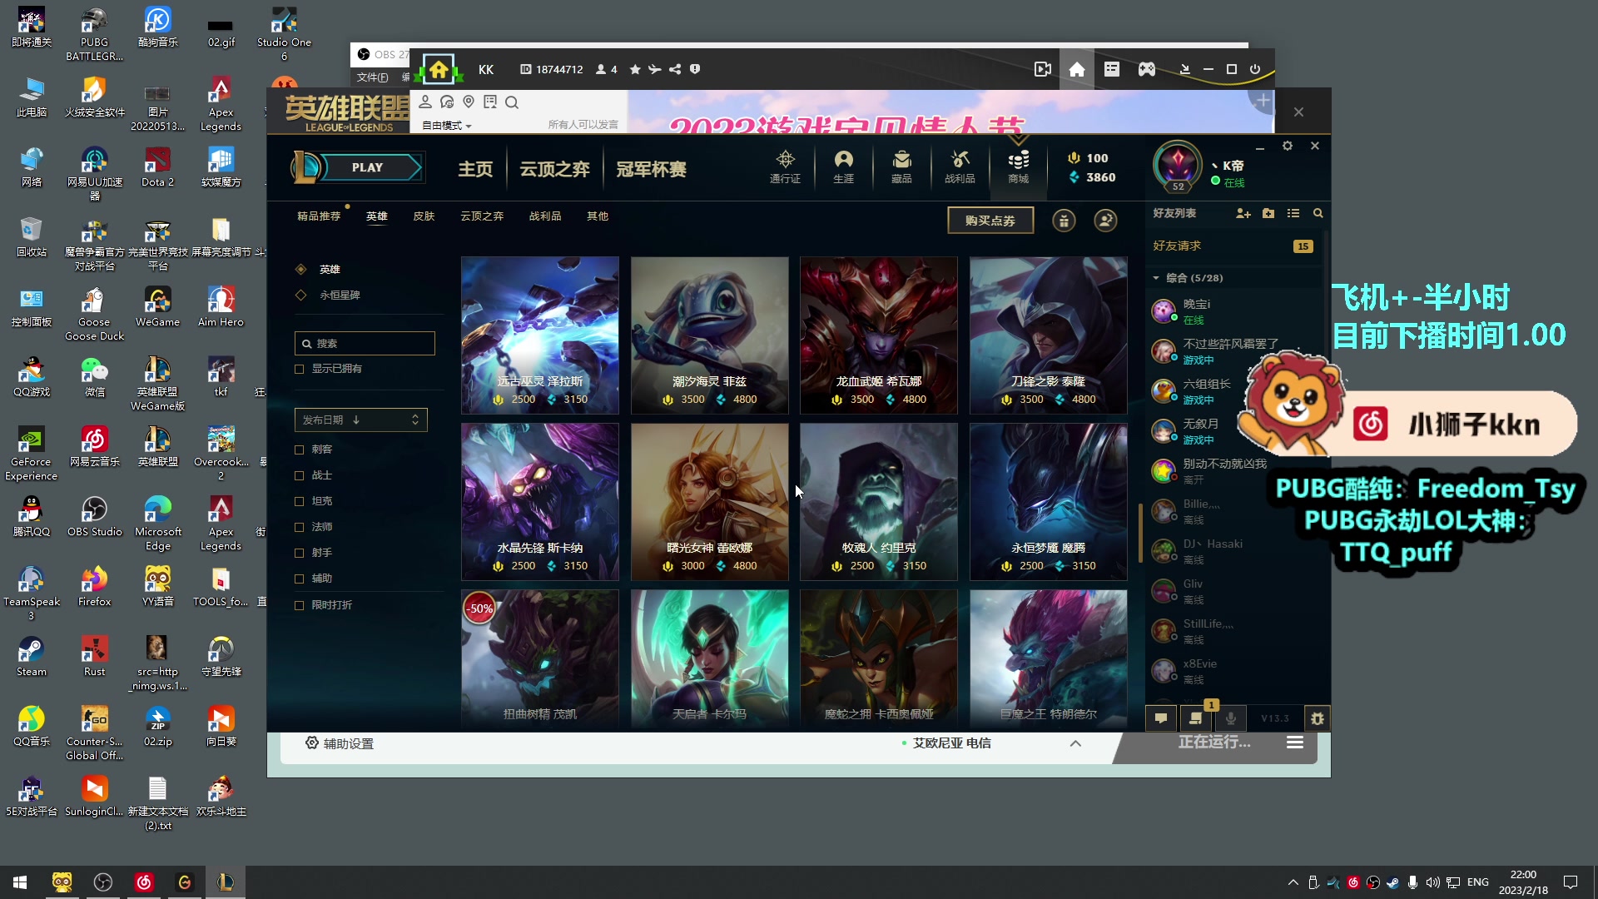The image size is (1598, 899).
Task: Check the 坦克 role filter
Action: (300, 501)
